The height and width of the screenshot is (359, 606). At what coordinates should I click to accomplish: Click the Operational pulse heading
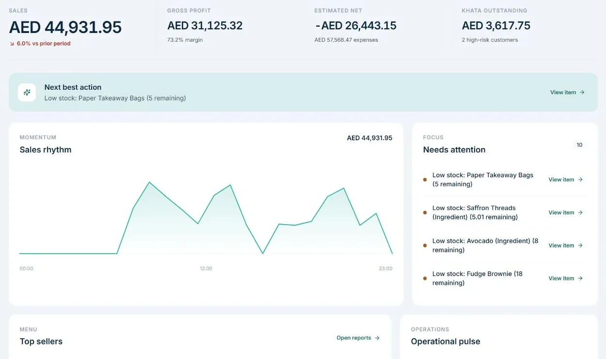[x=446, y=342]
